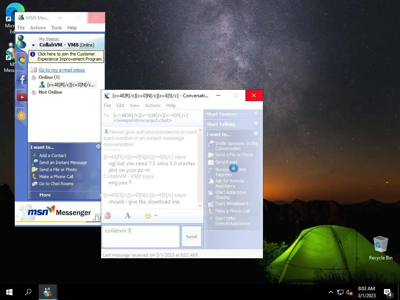
Task: Open the File menu in the conversation window
Action: [107, 105]
